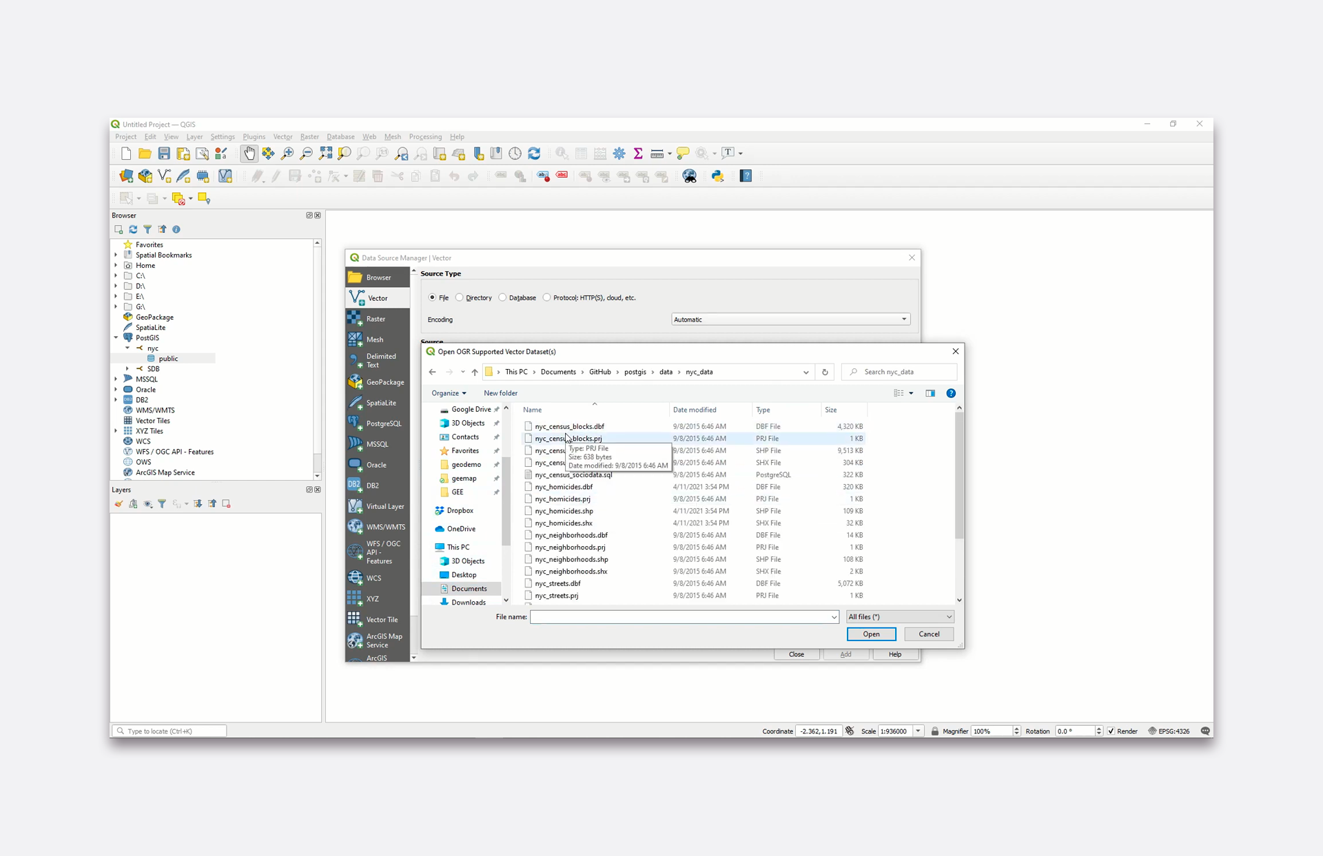Click the Refresh icon in Browser panel
The height and width of the screenshot is (856, 1323).
[133, 229]
